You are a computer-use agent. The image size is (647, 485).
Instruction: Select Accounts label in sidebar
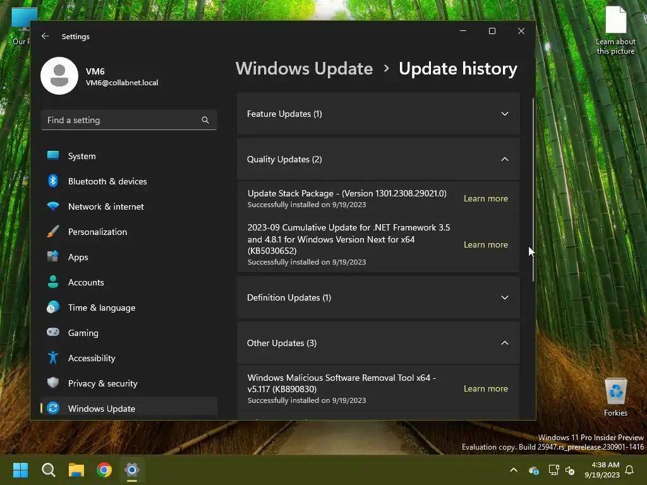coord(86,282)
